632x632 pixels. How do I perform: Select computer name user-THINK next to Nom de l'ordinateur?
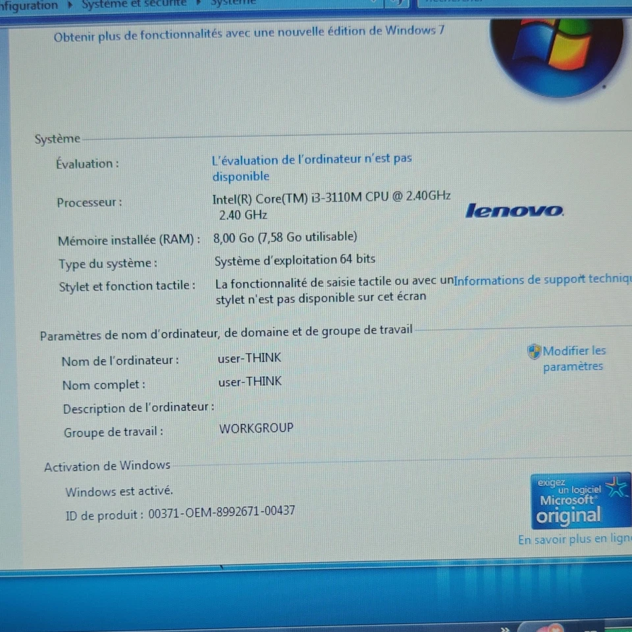250,358
